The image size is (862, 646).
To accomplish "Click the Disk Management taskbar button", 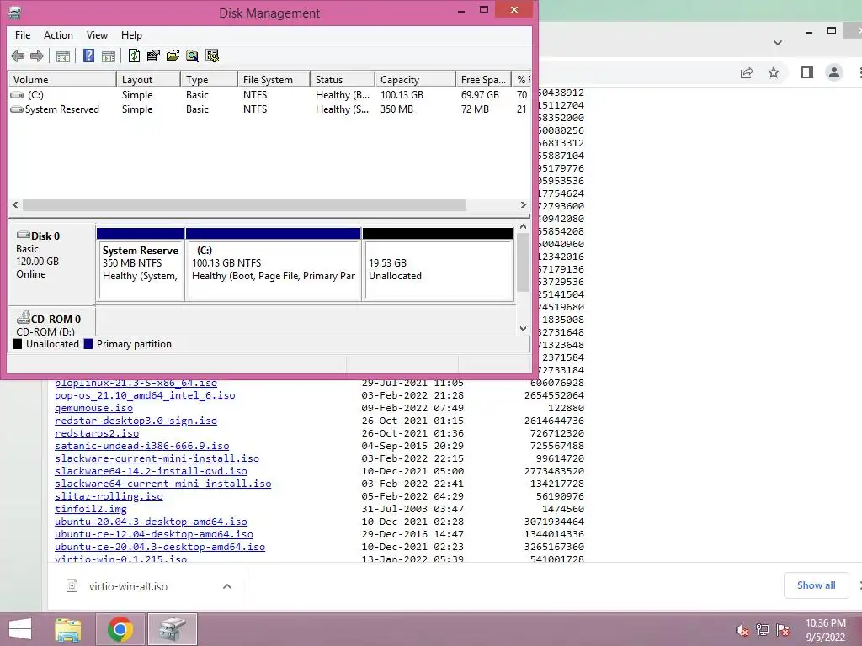I will click(x=173, y=629).
